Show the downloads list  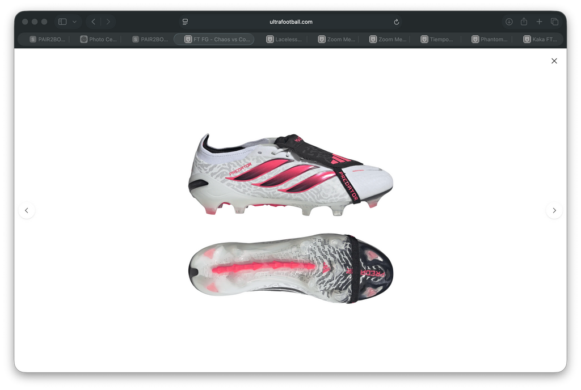coord(509,22)
